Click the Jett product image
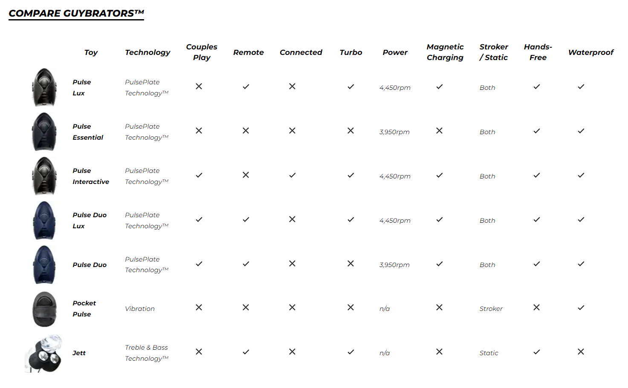 coord(44,354)
